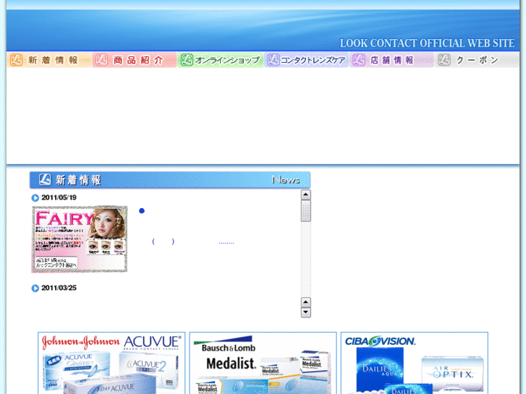Click the arrow bullet beside 2011/03/25
Image resolution: width=526 pixels, height=394 pixels.
pos(35,288)
